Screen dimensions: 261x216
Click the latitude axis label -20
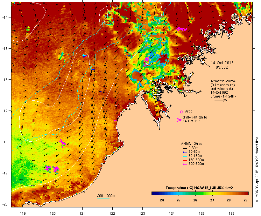5,204
